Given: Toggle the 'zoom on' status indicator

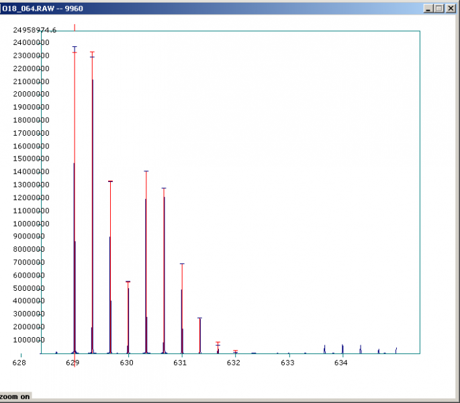Looking at the screenshot, I should click(x=15, y=397).
